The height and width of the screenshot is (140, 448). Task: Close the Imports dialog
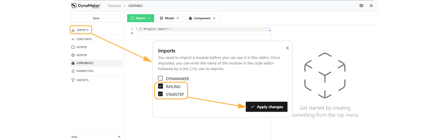pyautogui.click(x=287, y=48)
